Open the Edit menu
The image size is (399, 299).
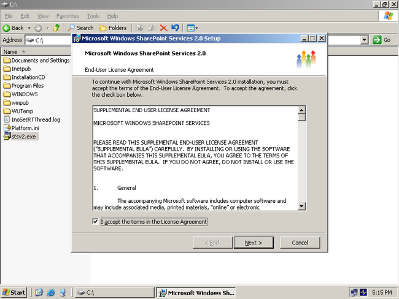coord(25,16)
